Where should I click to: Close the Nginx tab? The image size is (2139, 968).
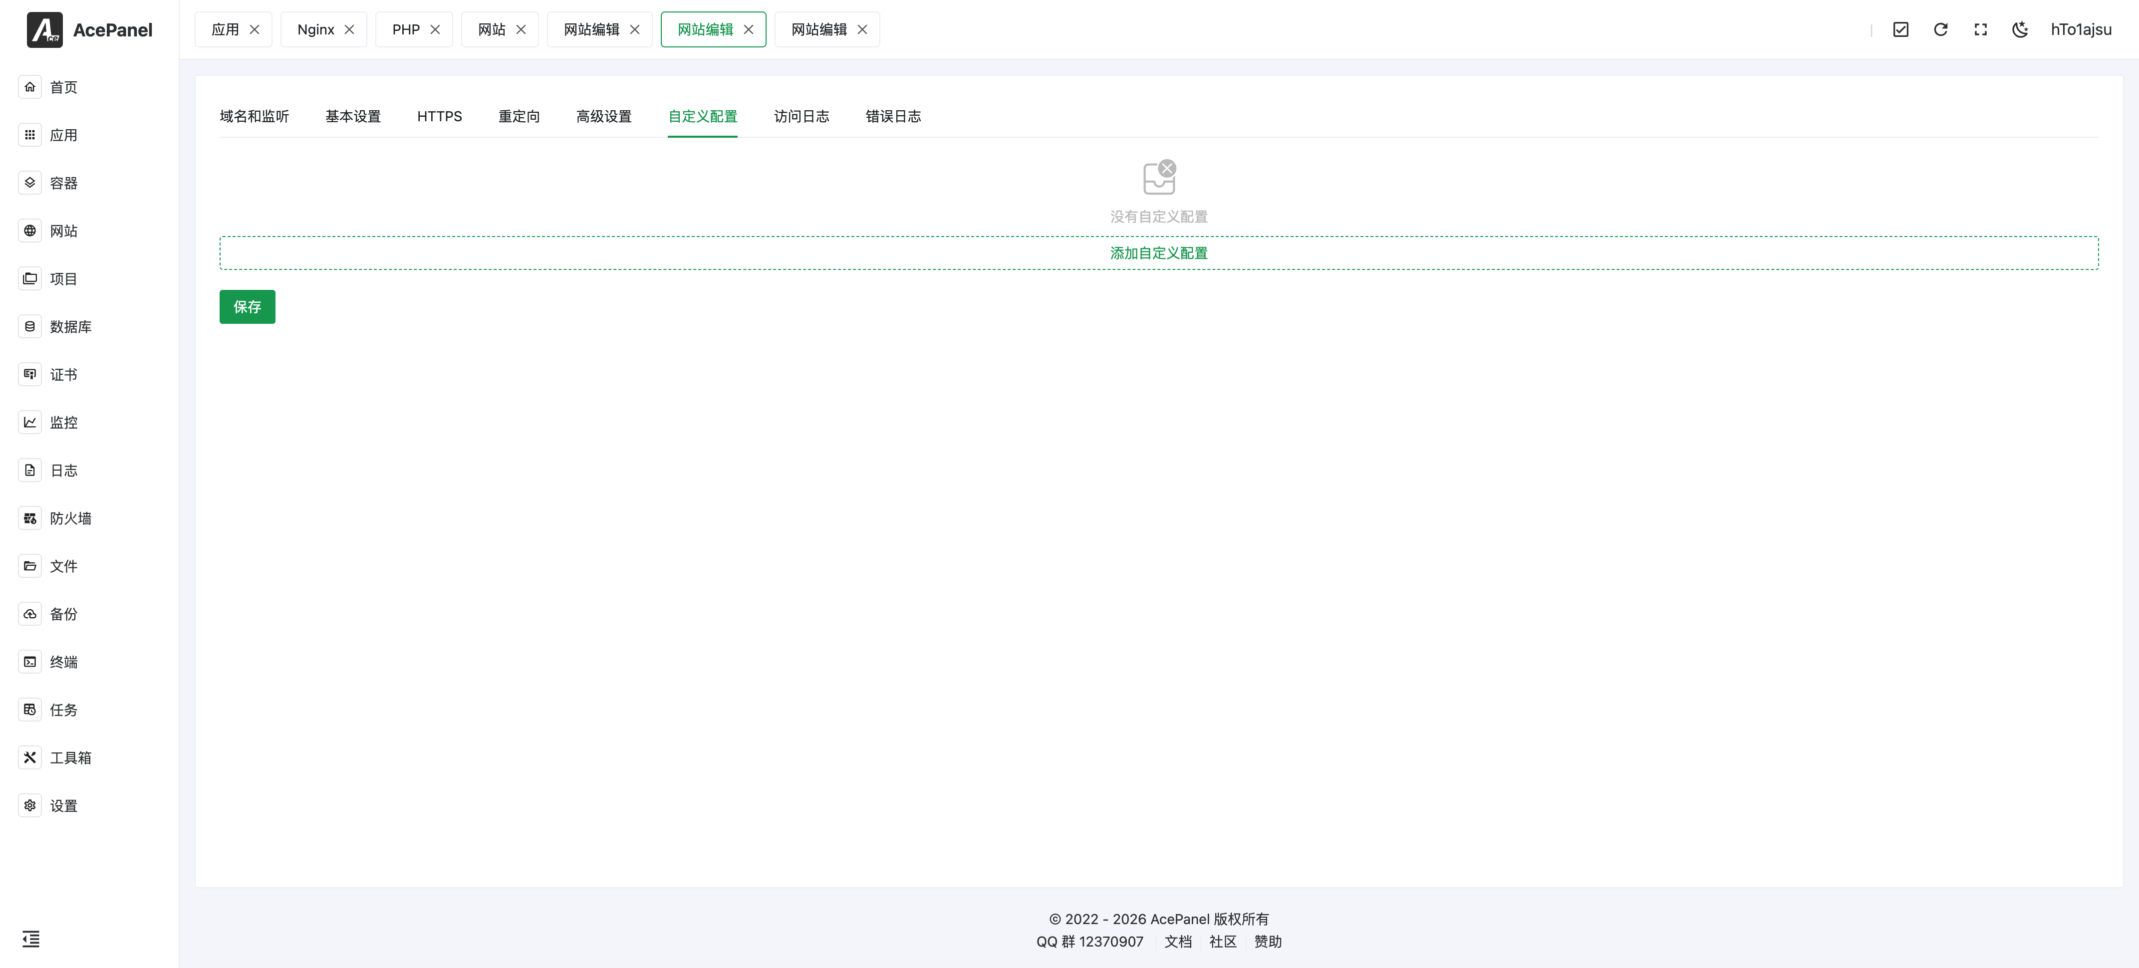[349, 30]
